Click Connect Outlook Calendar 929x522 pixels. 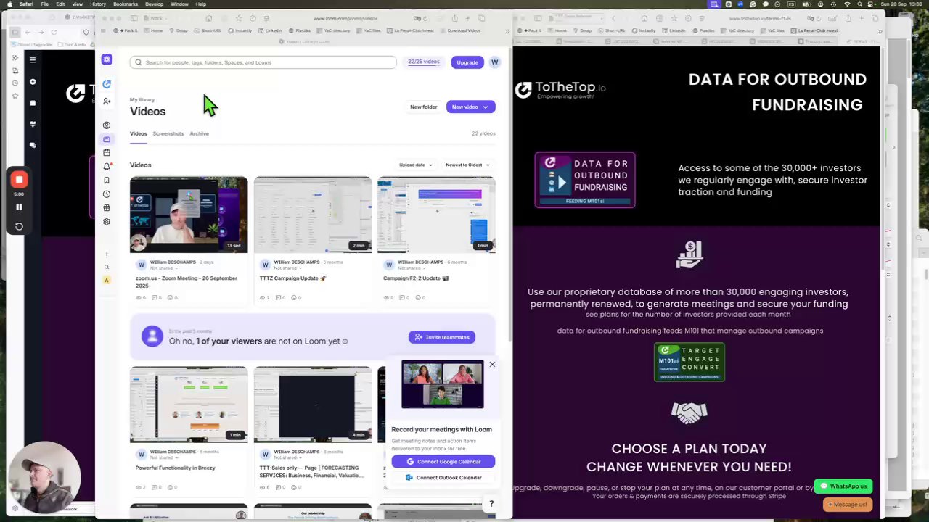point(443,478)
